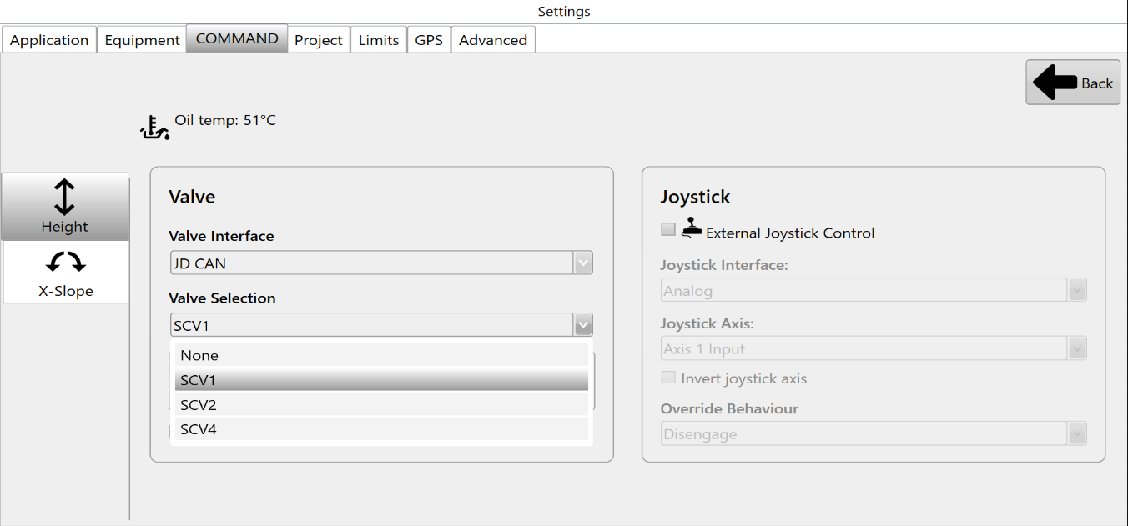Switch to the Limits tab
The width and height of the screenshot is (1128, 526).
click(x=379, y=39)
